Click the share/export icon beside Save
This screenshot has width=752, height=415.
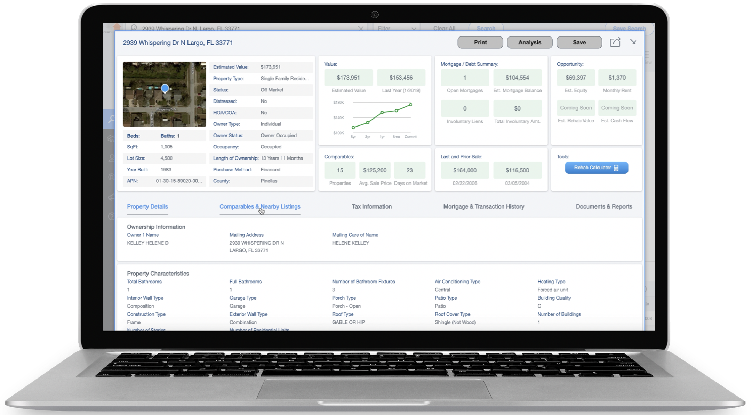pos(615,42)
